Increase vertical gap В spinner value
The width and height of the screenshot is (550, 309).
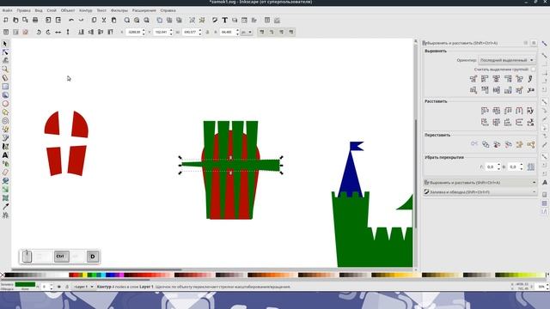click(522, 165)
